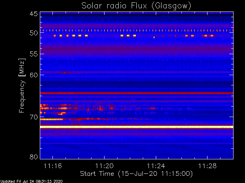Click the 60 frequency tick label
The width and height of the screenshot is (245, 183).
click(x=34, y=75)
